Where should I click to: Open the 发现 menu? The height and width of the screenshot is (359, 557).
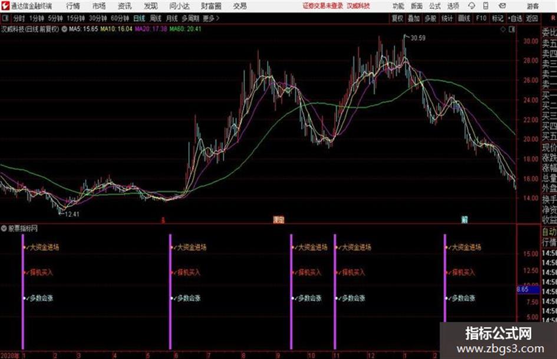pos(151,6)
